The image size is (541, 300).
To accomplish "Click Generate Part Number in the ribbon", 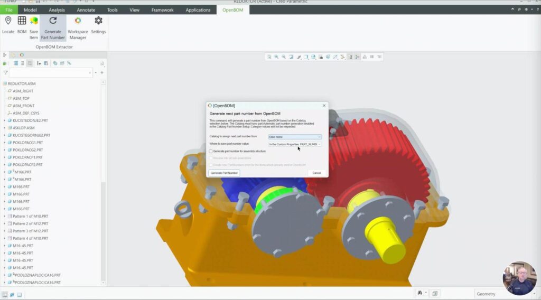I will (53, 27).
